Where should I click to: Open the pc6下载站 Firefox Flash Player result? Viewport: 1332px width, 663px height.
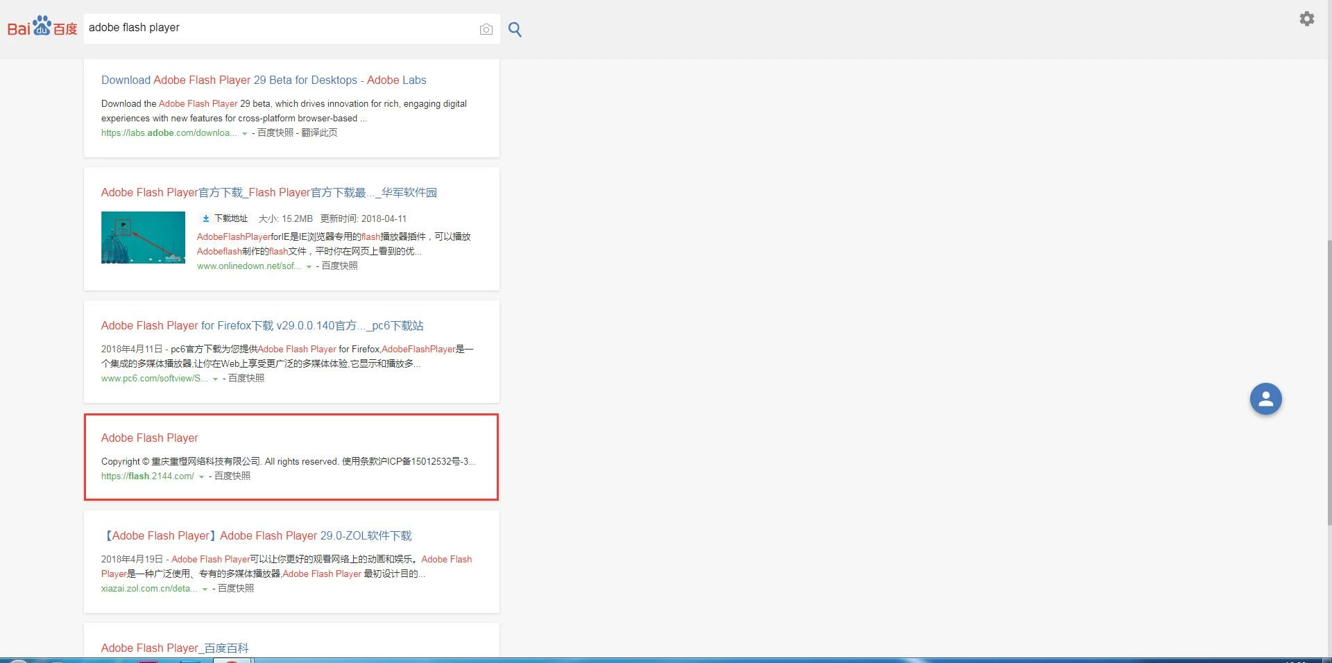[262, 325]
